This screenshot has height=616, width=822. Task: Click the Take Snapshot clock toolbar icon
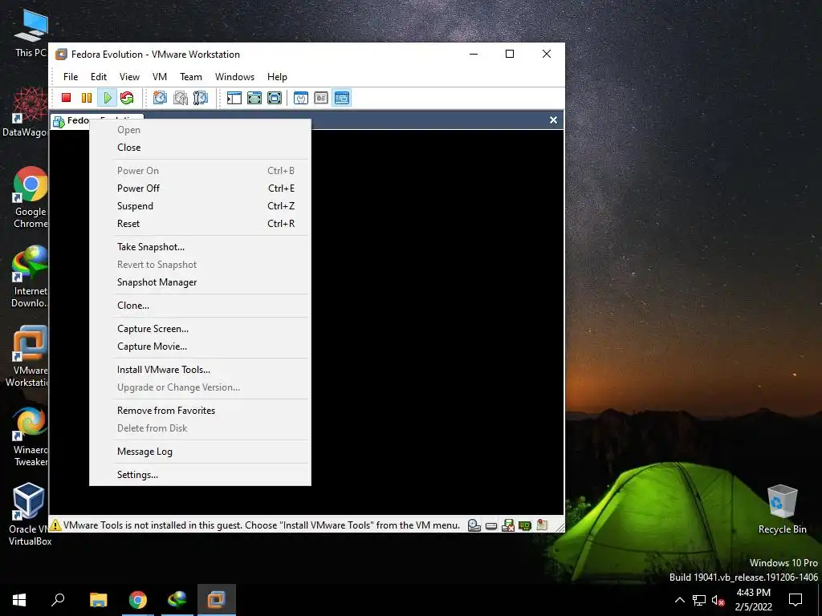[160, 97]
